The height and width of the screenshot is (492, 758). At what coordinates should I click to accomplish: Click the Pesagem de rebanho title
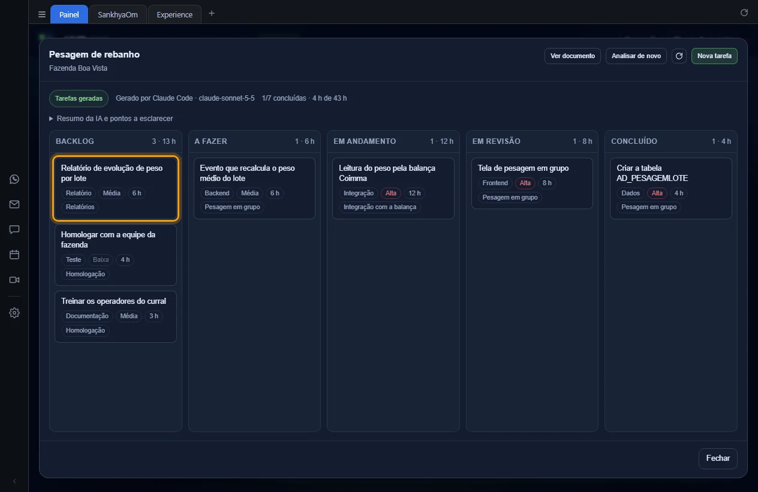[94, 55]
